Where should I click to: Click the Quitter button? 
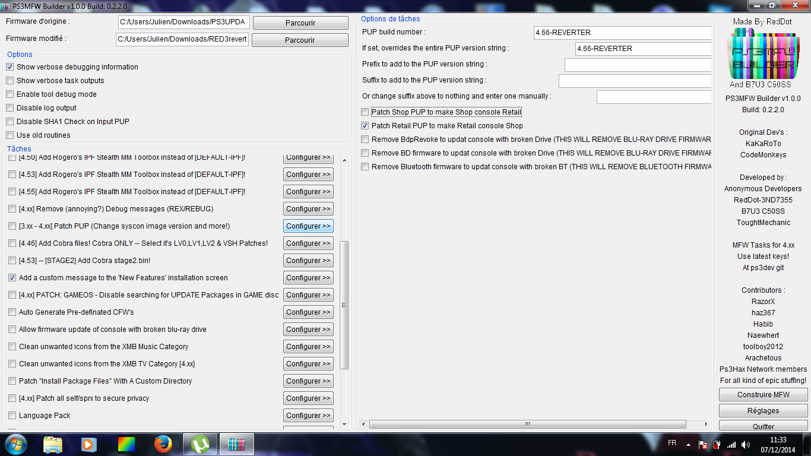pos(764,426)
